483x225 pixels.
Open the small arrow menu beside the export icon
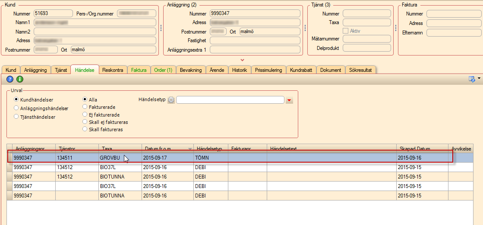[x=479, y=79]
